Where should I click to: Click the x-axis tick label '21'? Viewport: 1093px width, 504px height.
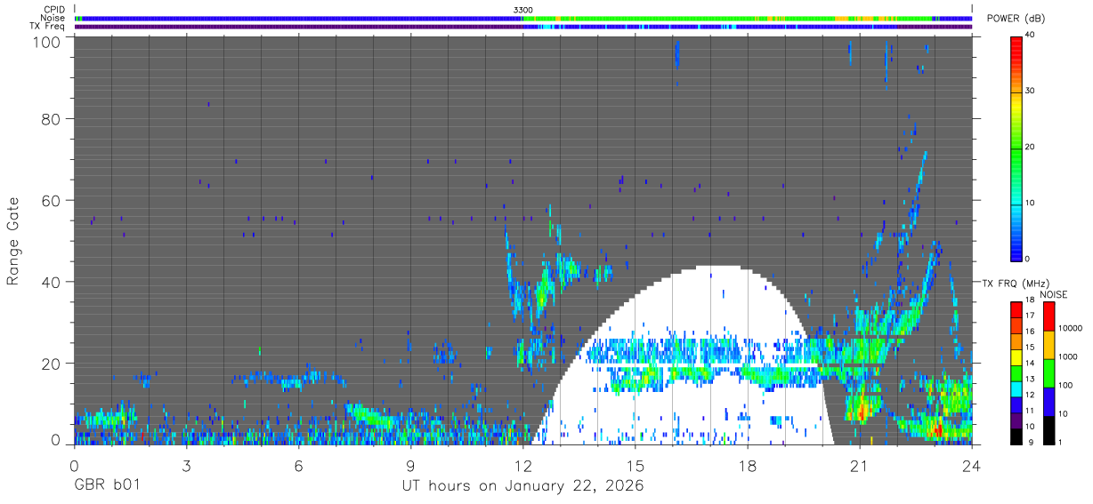[859, 465]
